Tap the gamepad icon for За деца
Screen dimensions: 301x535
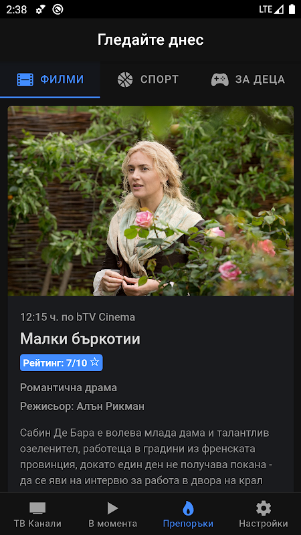coord(220,80)
